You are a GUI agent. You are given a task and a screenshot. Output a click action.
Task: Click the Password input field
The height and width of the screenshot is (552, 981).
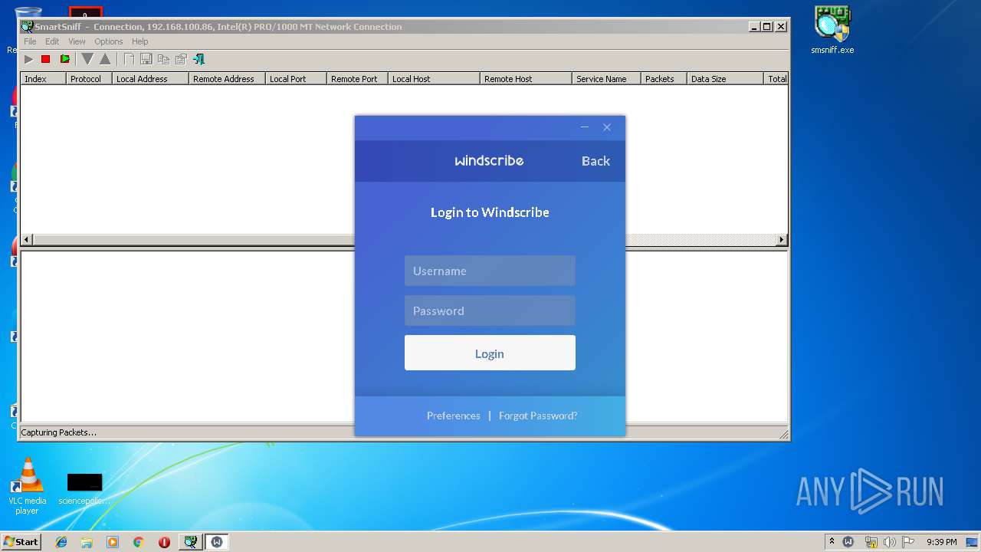point(490,310)
